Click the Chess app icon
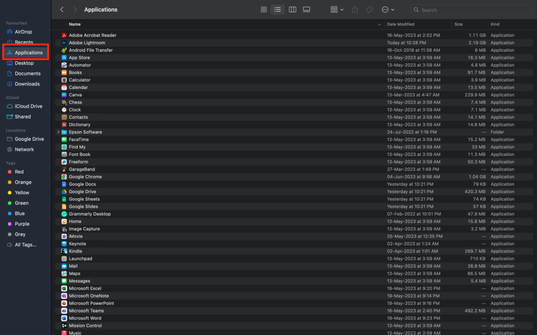 [64, 102]
